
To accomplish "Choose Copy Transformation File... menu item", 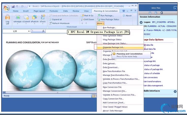I will [115, 83].
